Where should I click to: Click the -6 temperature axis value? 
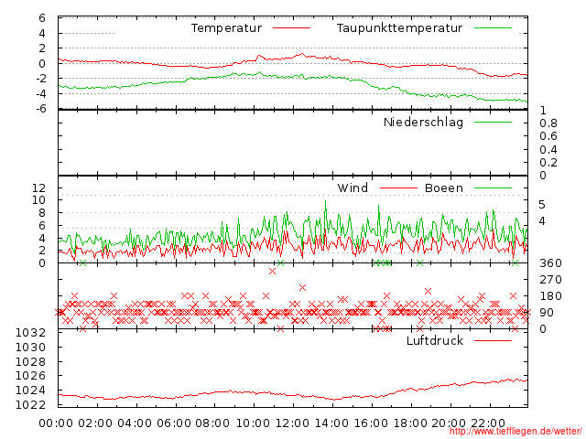(41, 109)
